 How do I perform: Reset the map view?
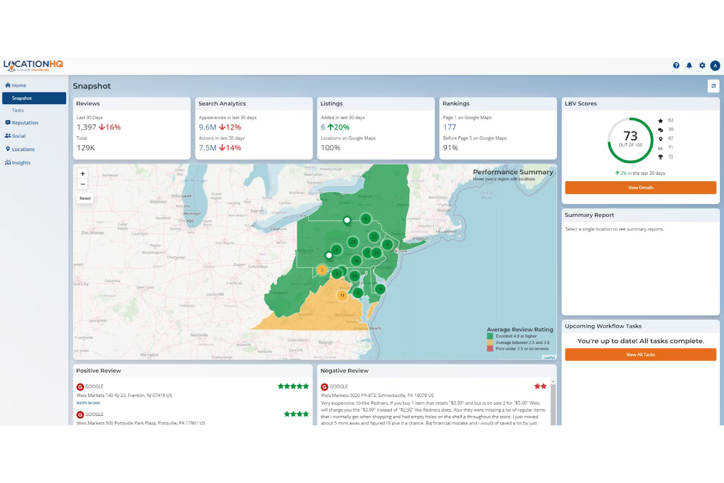[85, 199]
